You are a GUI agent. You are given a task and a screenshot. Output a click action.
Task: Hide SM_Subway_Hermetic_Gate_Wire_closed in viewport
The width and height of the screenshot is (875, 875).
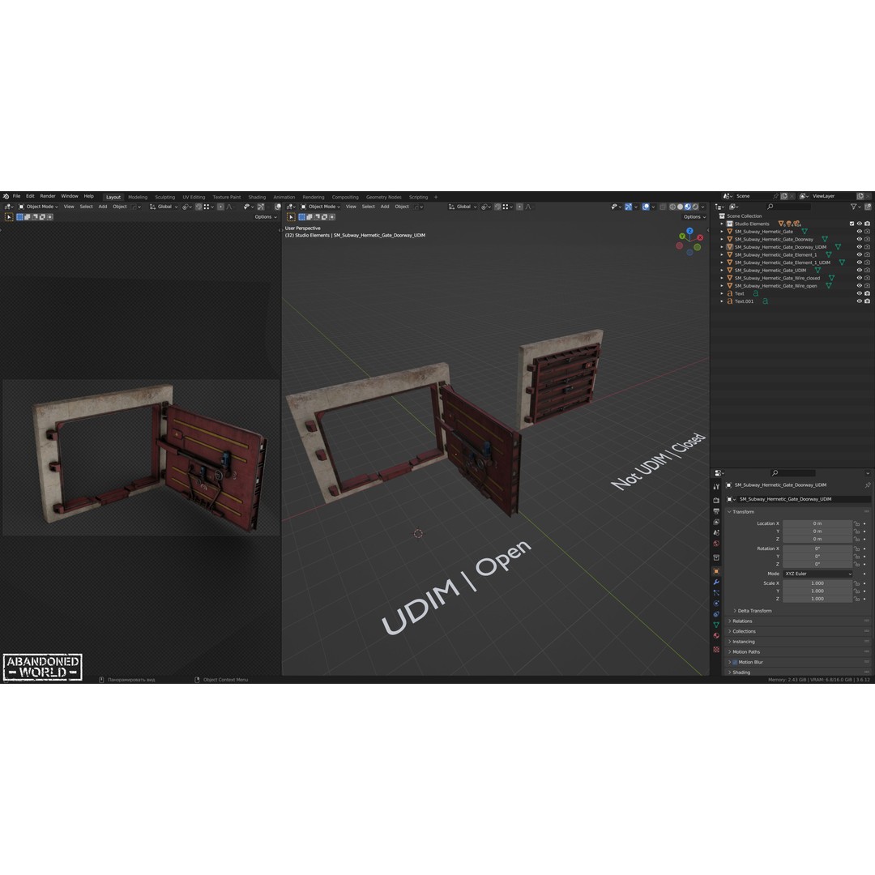click(x=858, y=278)
